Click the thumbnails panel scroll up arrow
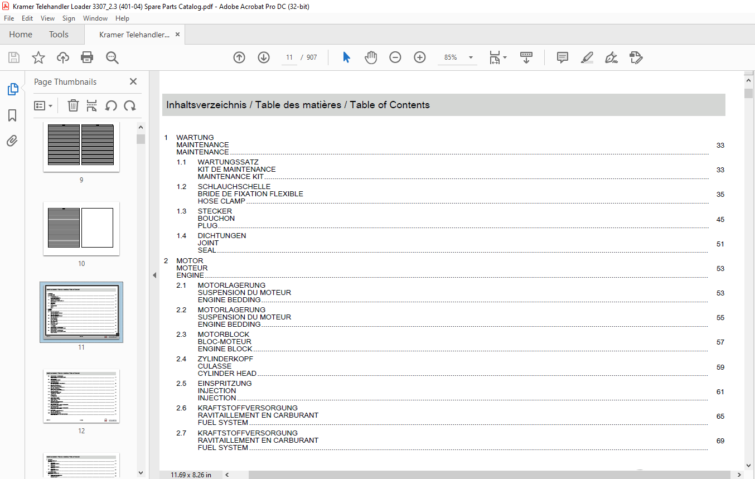Image resolution: width=755 pixels, height=479 pixels. (x=141, y=127)
